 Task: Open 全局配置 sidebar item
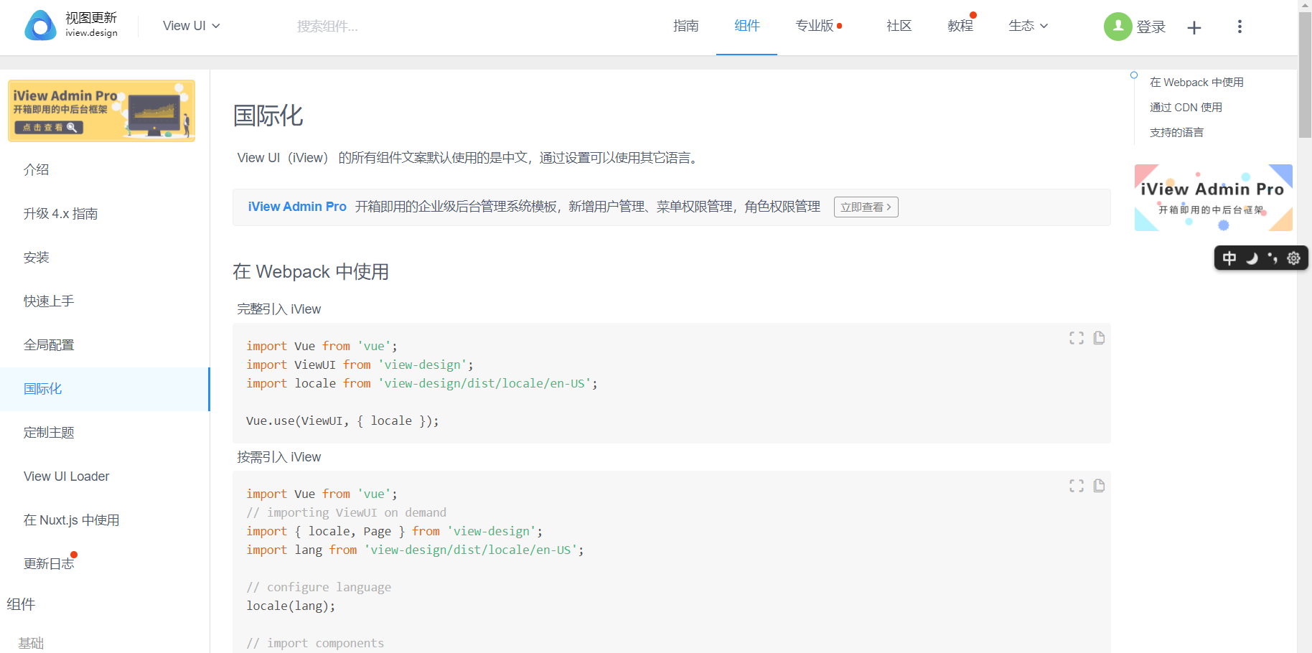pyautogui.click(x=105, y=344)
